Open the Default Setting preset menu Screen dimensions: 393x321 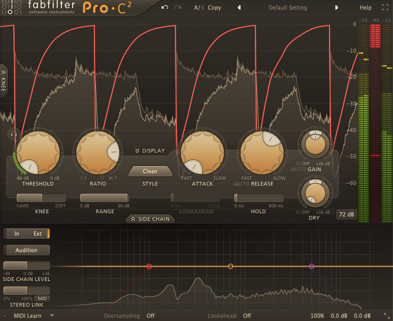pyautogui.click(x=288, y=7)
